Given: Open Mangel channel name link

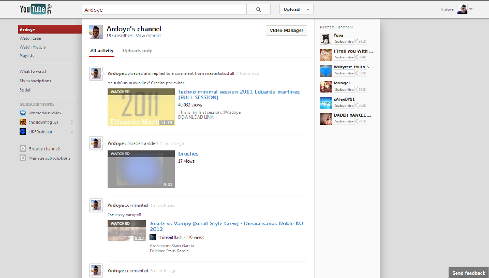Looking at the screenshot, I should 342,83.
